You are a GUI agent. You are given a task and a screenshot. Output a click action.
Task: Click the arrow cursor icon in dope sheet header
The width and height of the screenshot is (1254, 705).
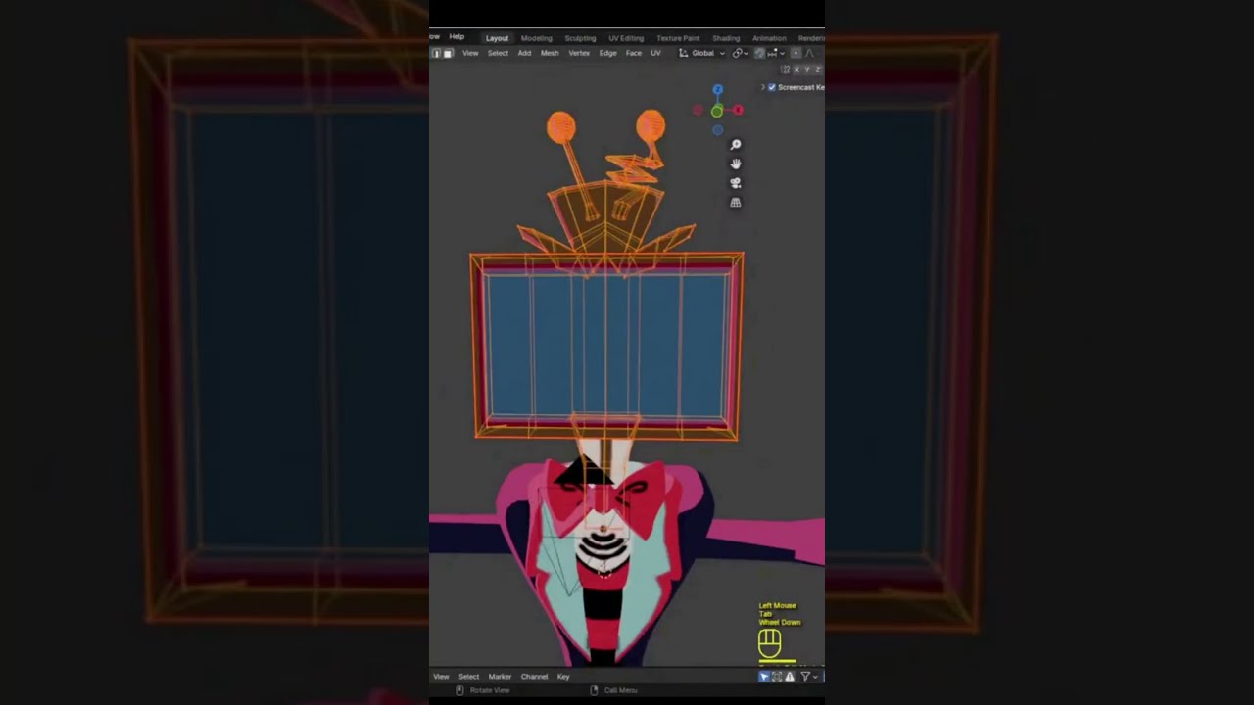764,677
